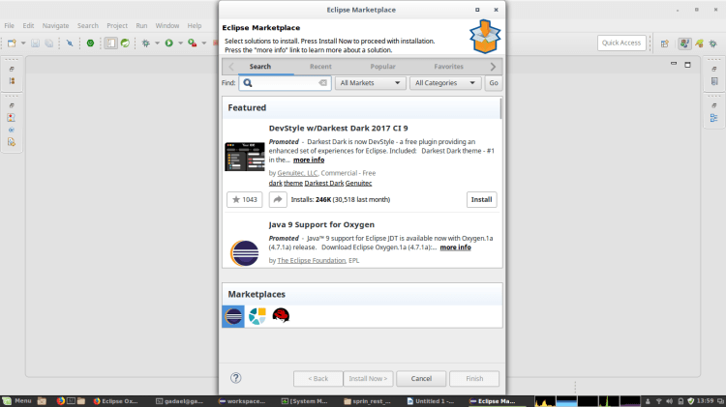Click the Cancel button
Image resolution: width=726 pixels, height=407 pixels.
[421, 378]
